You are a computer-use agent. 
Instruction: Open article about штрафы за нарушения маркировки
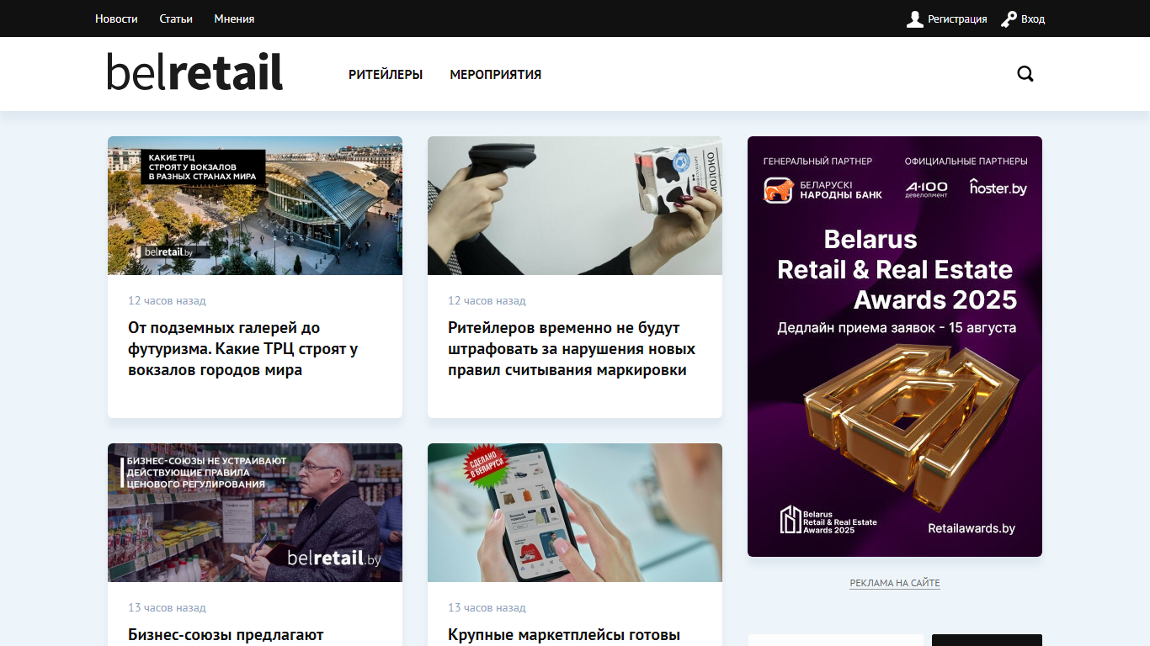pos(572,348)
